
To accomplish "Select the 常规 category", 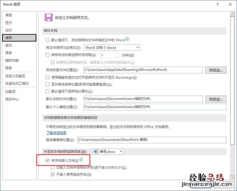I will tap(19, 15).
